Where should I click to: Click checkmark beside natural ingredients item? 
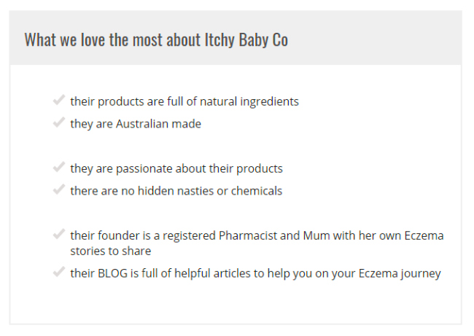(x=59, y=100)
